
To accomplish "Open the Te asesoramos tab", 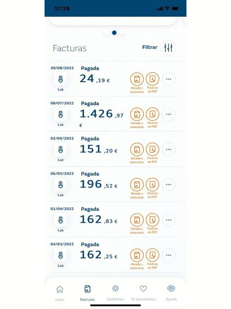I will [x=143, y=293].
